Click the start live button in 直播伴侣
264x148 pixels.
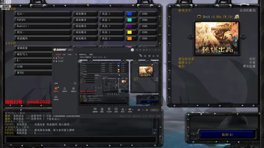(154, 110)
